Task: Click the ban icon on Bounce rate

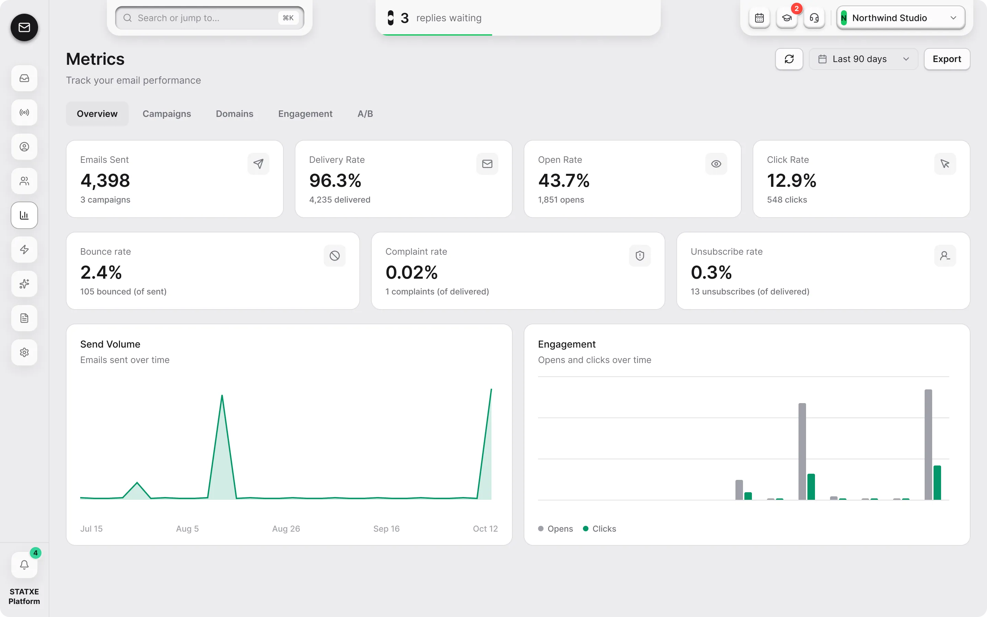Action: pos(334,255)
